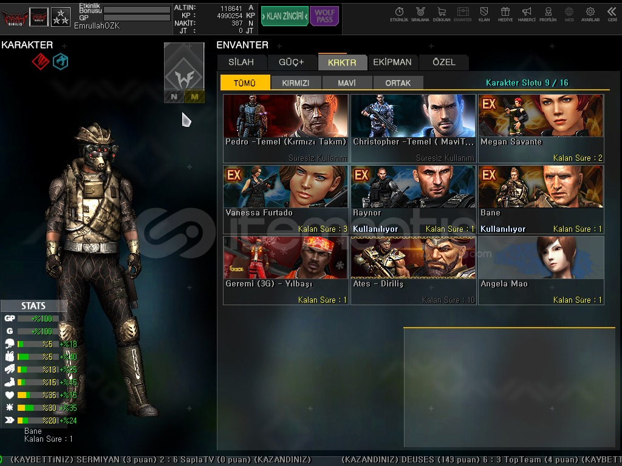Open the Klan shield icon

pyautogui.click(x=484, y=15)
